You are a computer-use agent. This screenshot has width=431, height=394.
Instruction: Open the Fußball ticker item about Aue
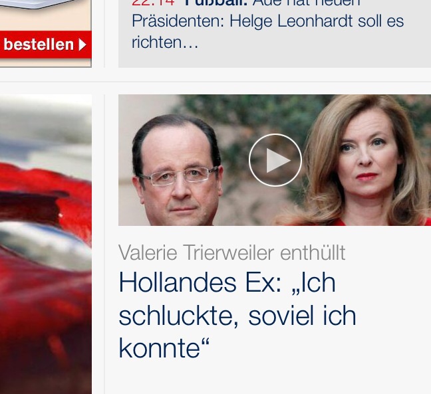click(268, 24)
